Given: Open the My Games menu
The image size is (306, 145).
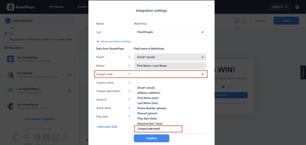Looking at the screenshot, I should (x=56, y=7).
